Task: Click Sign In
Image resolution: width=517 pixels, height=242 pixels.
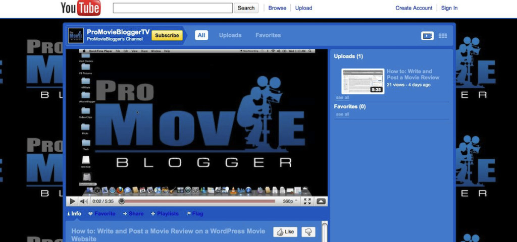Action: (x=449, y=8)
